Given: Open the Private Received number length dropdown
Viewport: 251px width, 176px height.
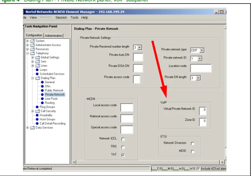Looking at the screenshot, I should tap(139, 47).
